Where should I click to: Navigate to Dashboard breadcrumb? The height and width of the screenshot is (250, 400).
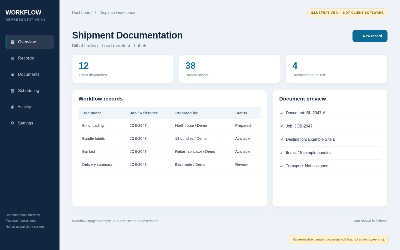82,12
